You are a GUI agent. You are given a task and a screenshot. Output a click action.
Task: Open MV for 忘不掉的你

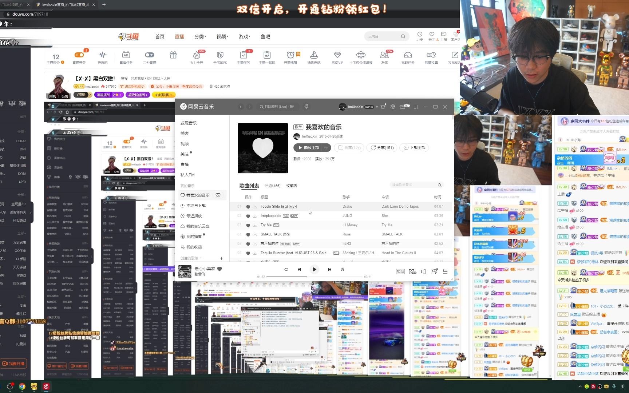(296, 243)
